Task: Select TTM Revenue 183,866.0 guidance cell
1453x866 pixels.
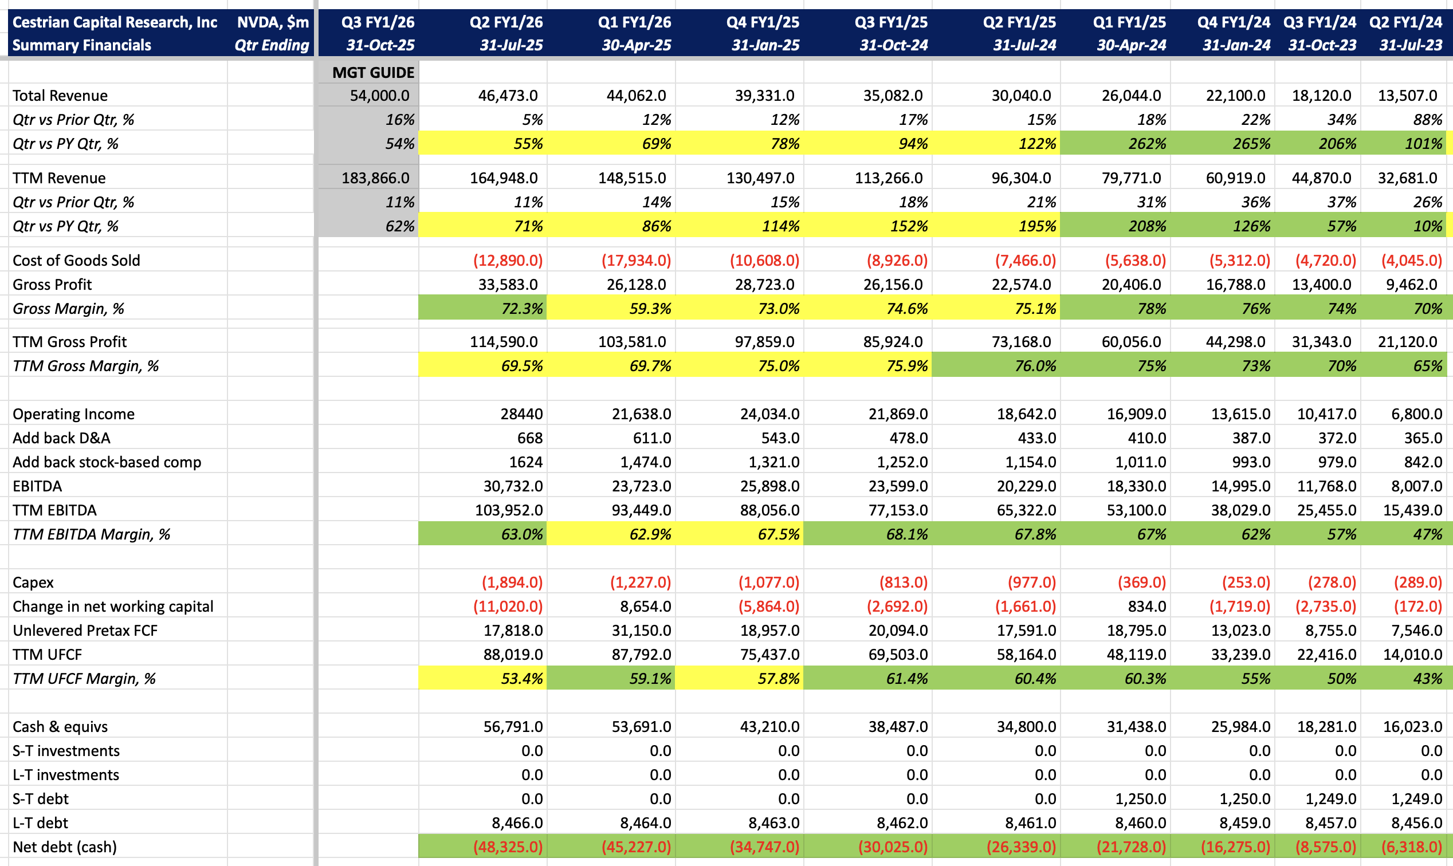Action: pos(375,178)
